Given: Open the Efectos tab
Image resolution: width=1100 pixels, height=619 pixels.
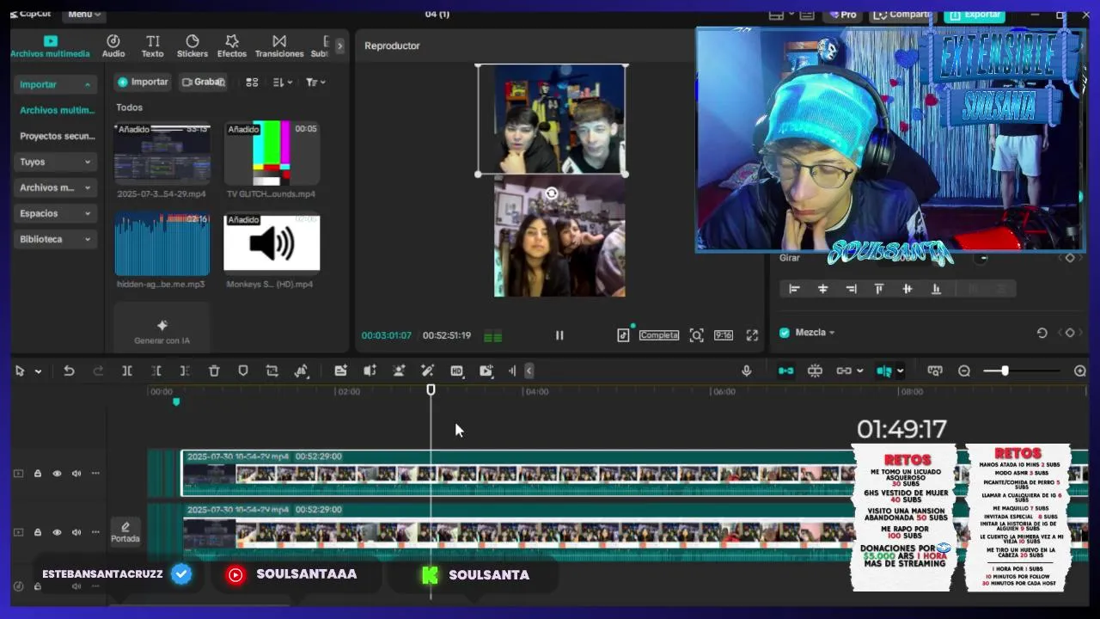Looking at the screenshot, I should (232, 46).
